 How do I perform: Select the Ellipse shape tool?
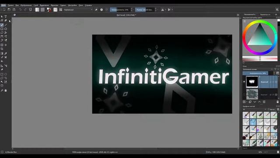[x=6, y=29]
